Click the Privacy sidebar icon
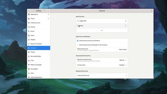The width and height of the screenshot is (167, 94). [x=29, y=19]
